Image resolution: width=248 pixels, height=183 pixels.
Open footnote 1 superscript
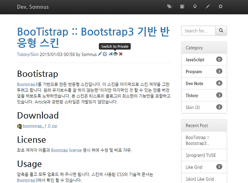(99, 89)
